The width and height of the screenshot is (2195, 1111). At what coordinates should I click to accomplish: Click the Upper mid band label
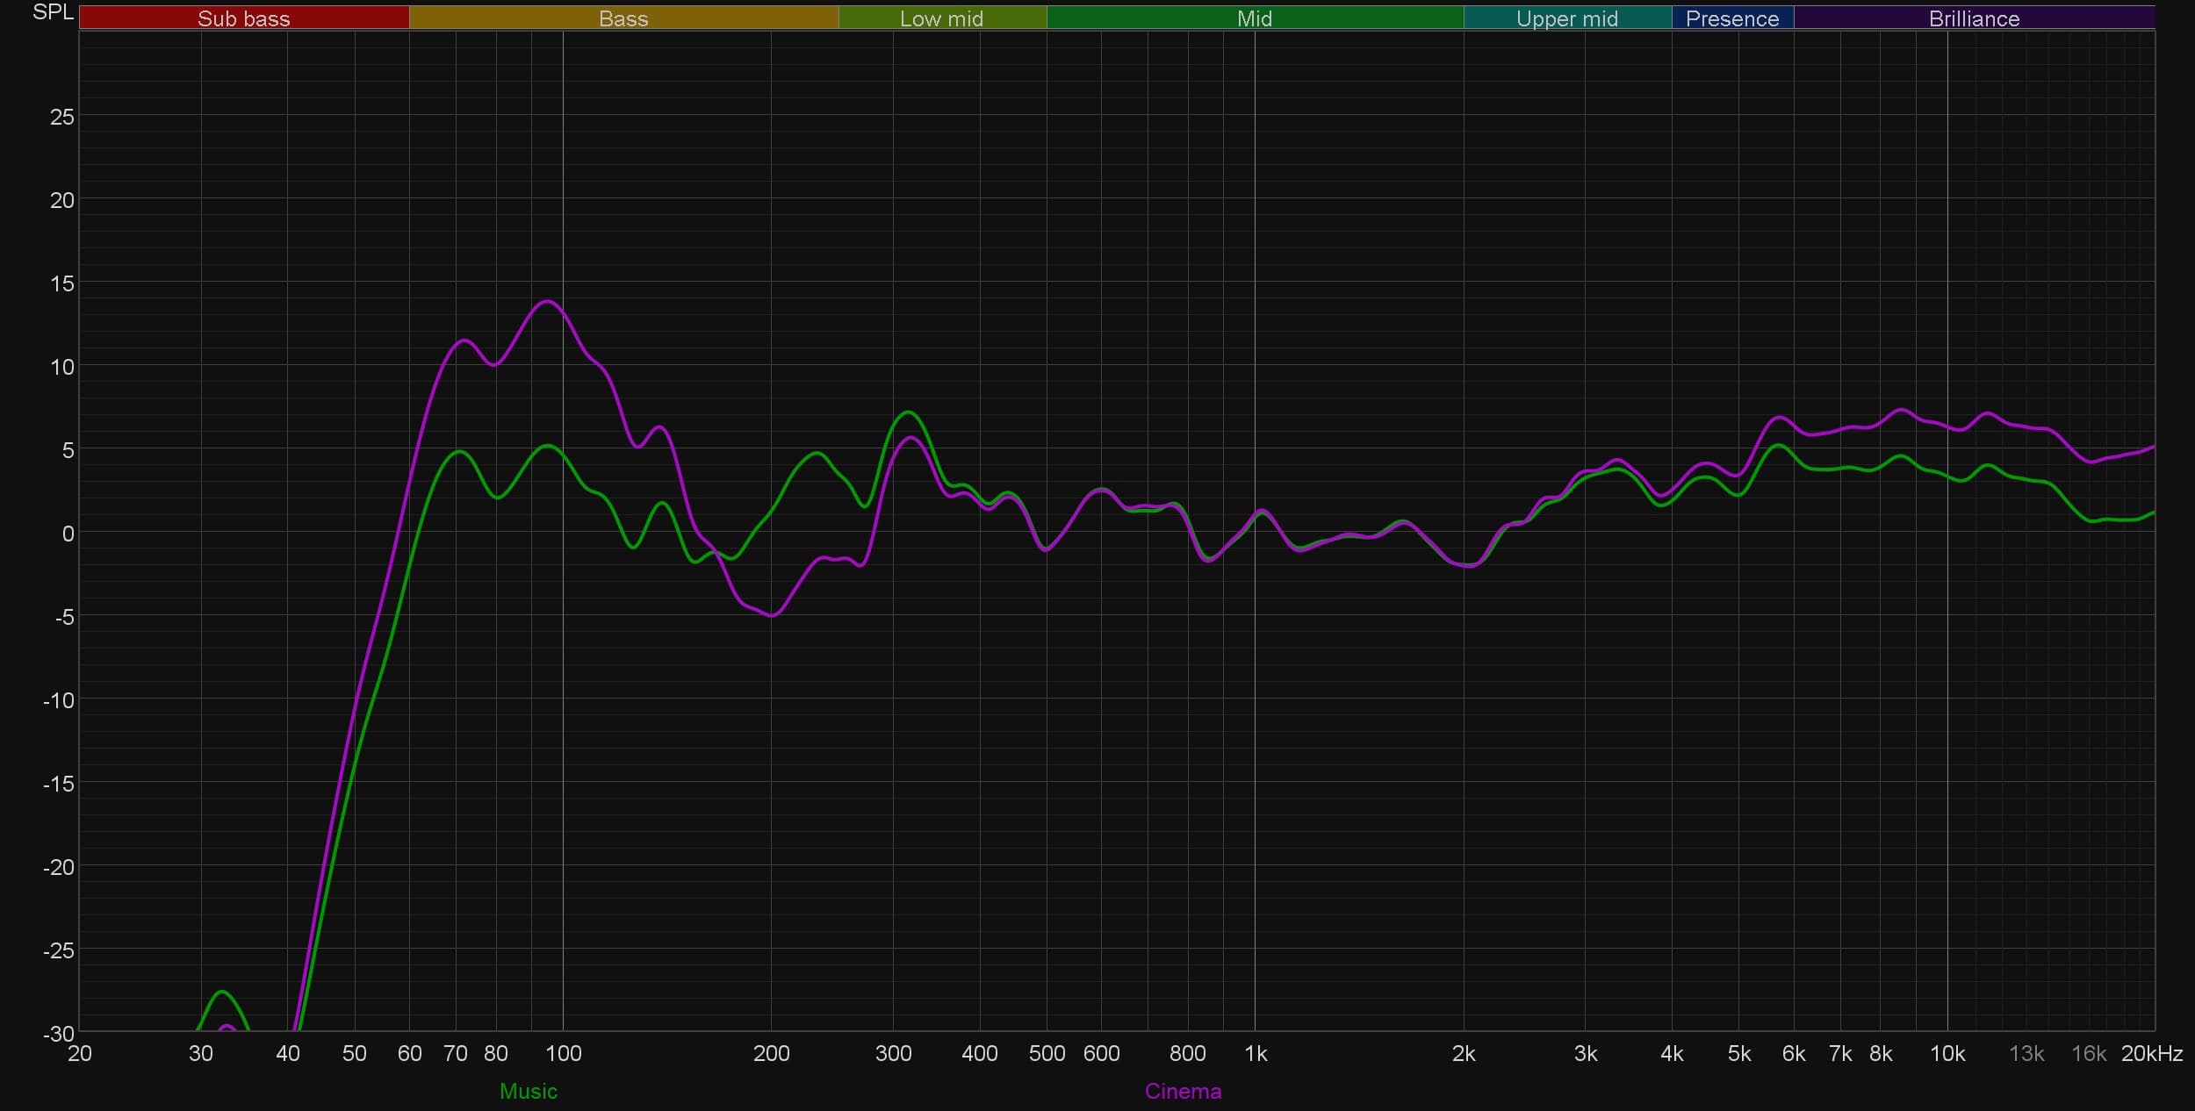click(1566, 18)
